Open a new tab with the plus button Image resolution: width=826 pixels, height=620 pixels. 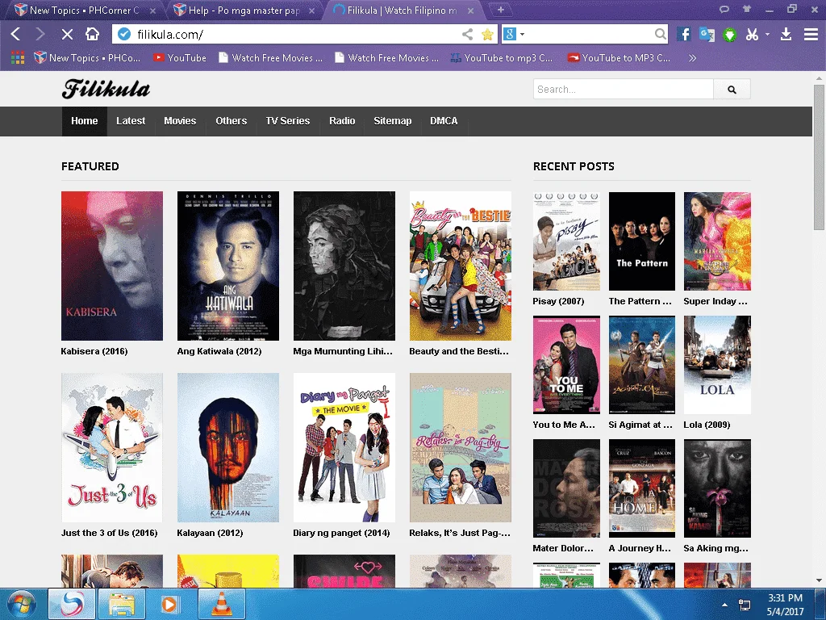[500, 10]
